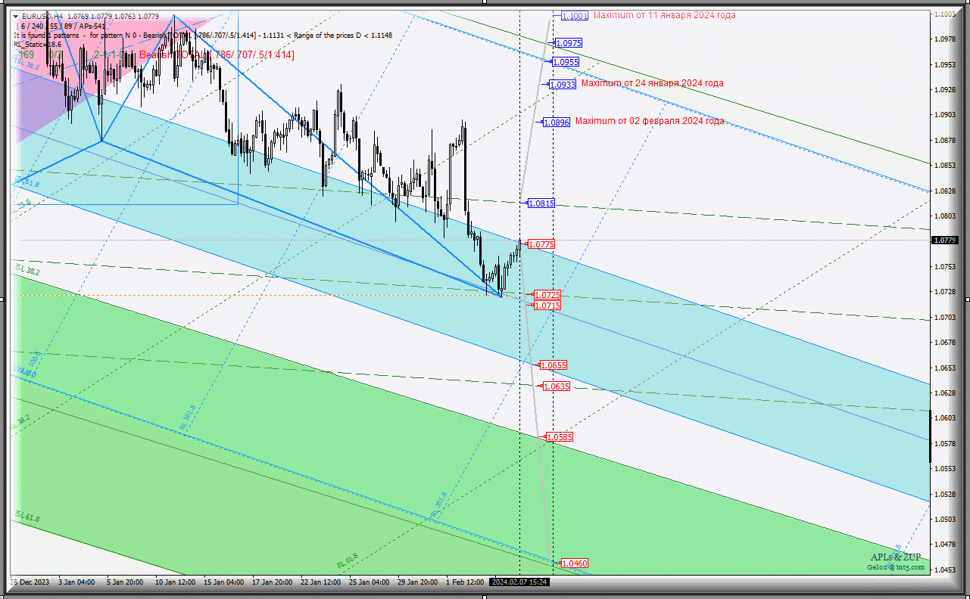Select the 1.1001 price level label
This screenshot has width=970, height=599.
(575, 15)
